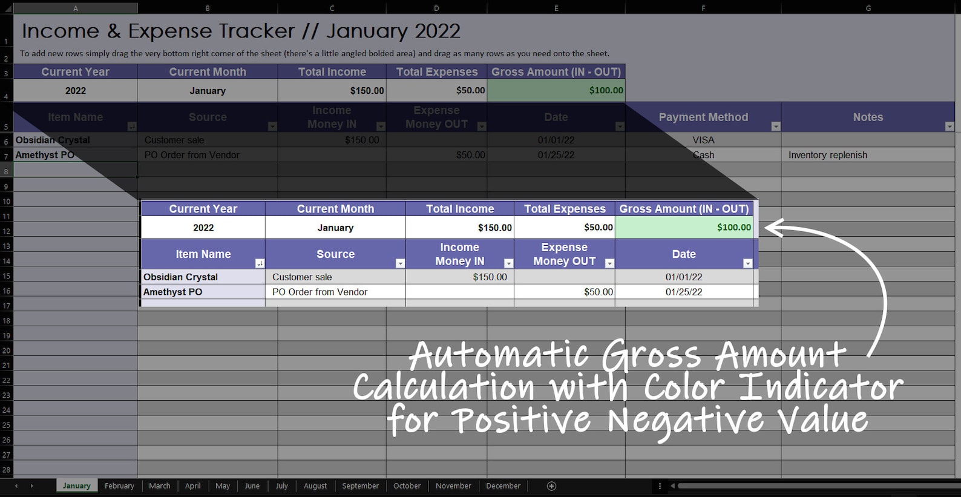Open dimmed Source filter in row 5
The height and width of the screenshot is (497, 961).
[272, 127]
